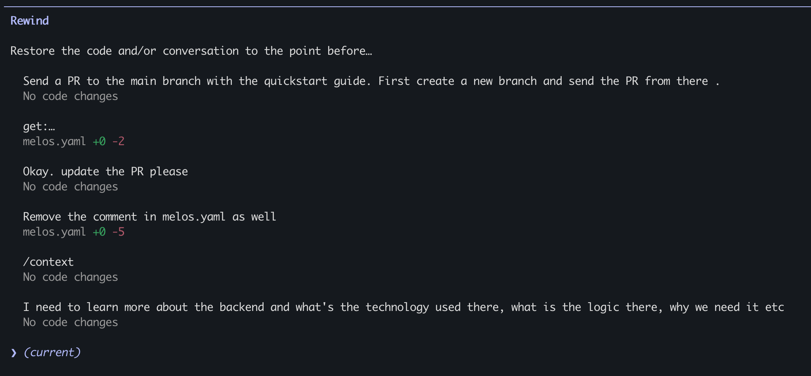Select the 'Send a PR to the main branch' checkpoint

tap(371, 81)
